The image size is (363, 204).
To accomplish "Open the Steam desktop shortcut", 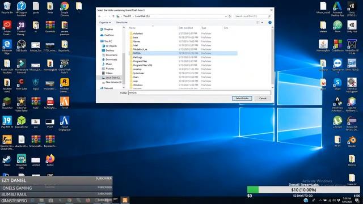I will coord(7,160).
